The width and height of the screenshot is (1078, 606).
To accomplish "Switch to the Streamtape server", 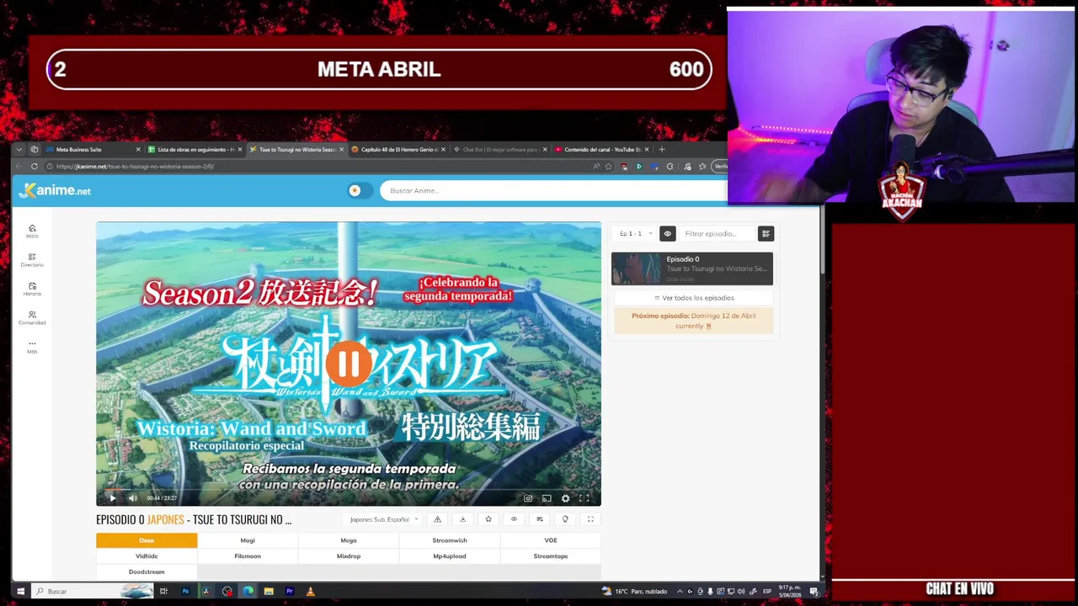I will (x=551, y=556).
